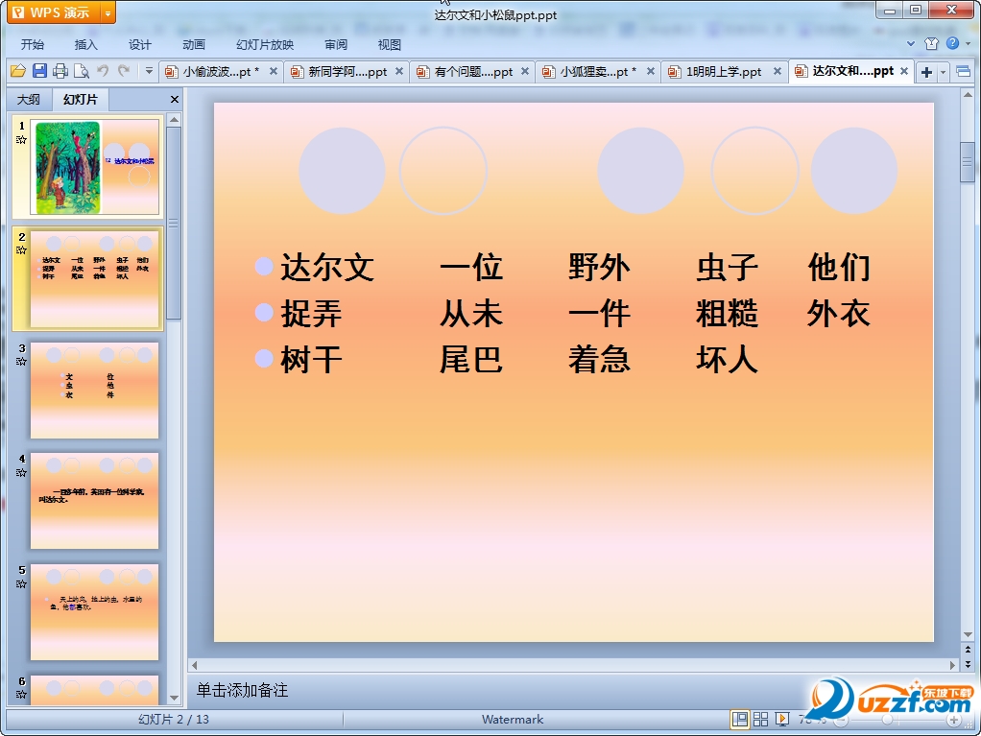
Task: Close the 小狐狸卖 document tab
Action: (x=651, y=71)
